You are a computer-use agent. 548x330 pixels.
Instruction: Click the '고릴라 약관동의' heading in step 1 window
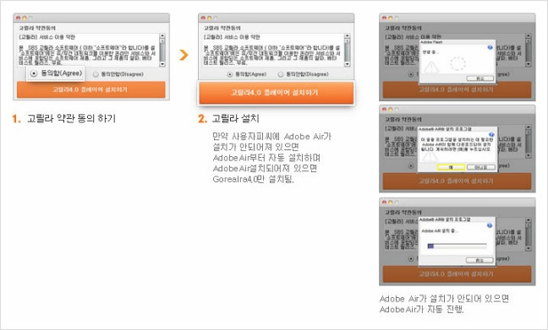(37, 28)
